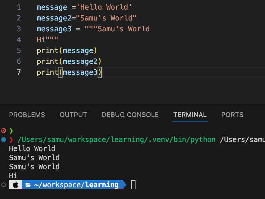Switch to the PROBLEMS tab
Viewport: 265px width, 199px height.
point(27,115)
